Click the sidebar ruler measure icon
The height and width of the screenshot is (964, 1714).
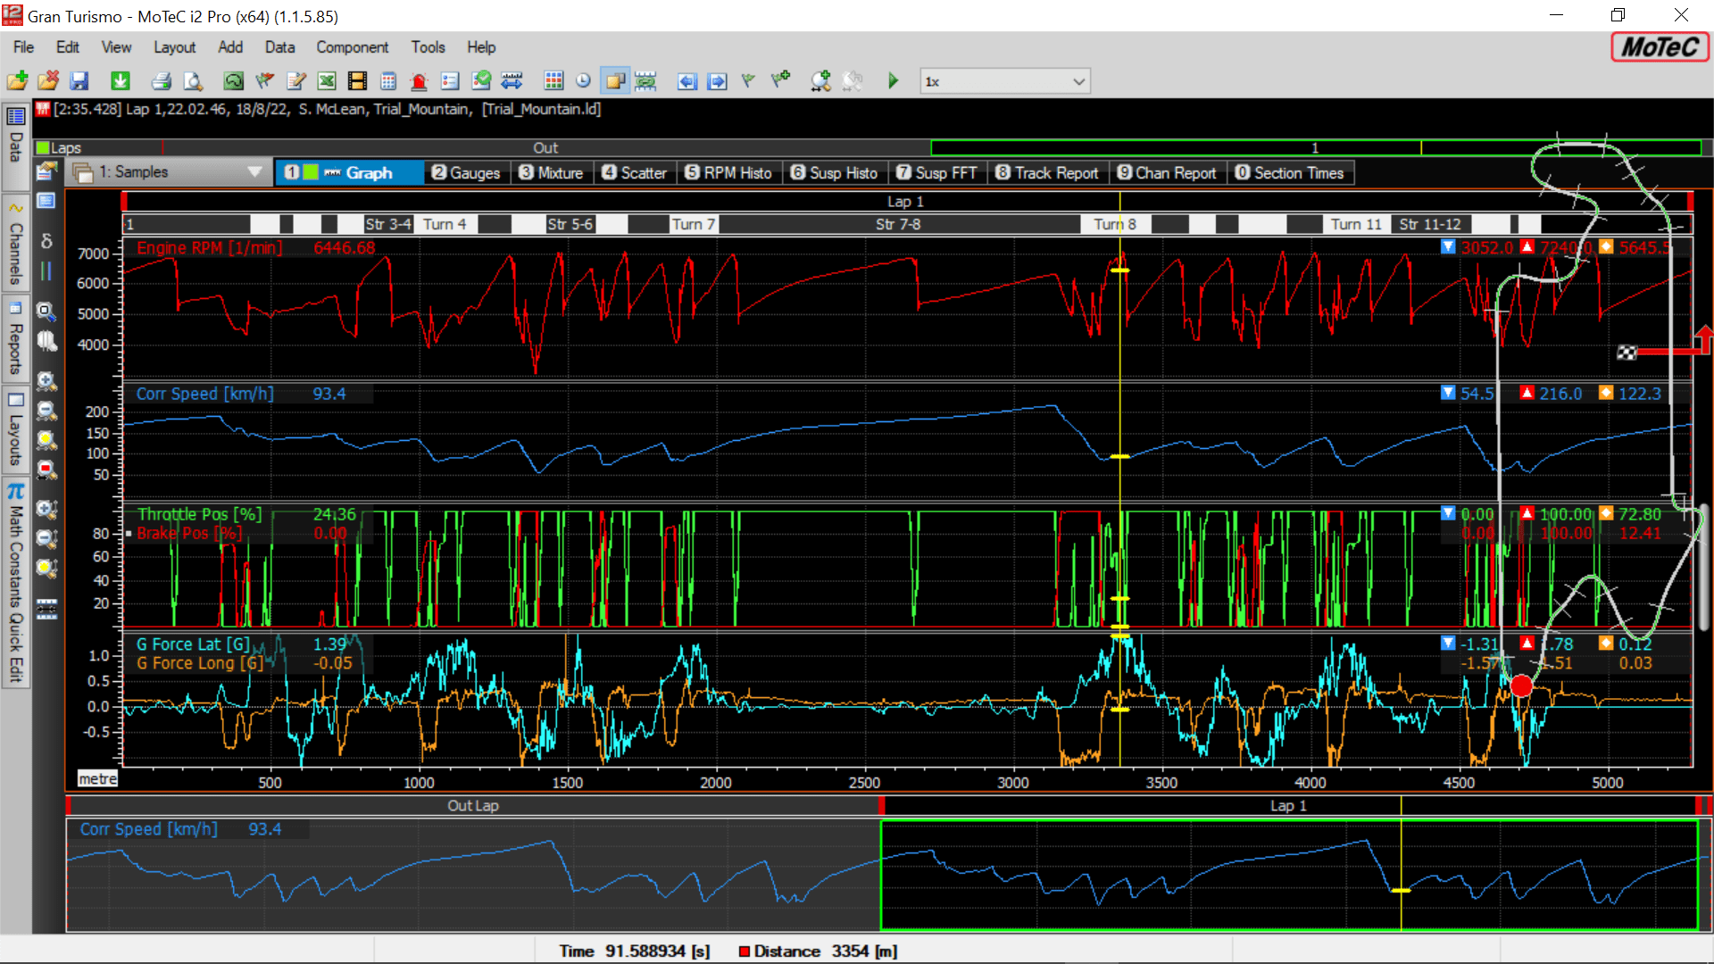(x=46, y=610)
